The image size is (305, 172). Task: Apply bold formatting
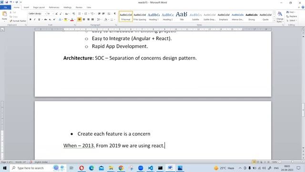30,20
